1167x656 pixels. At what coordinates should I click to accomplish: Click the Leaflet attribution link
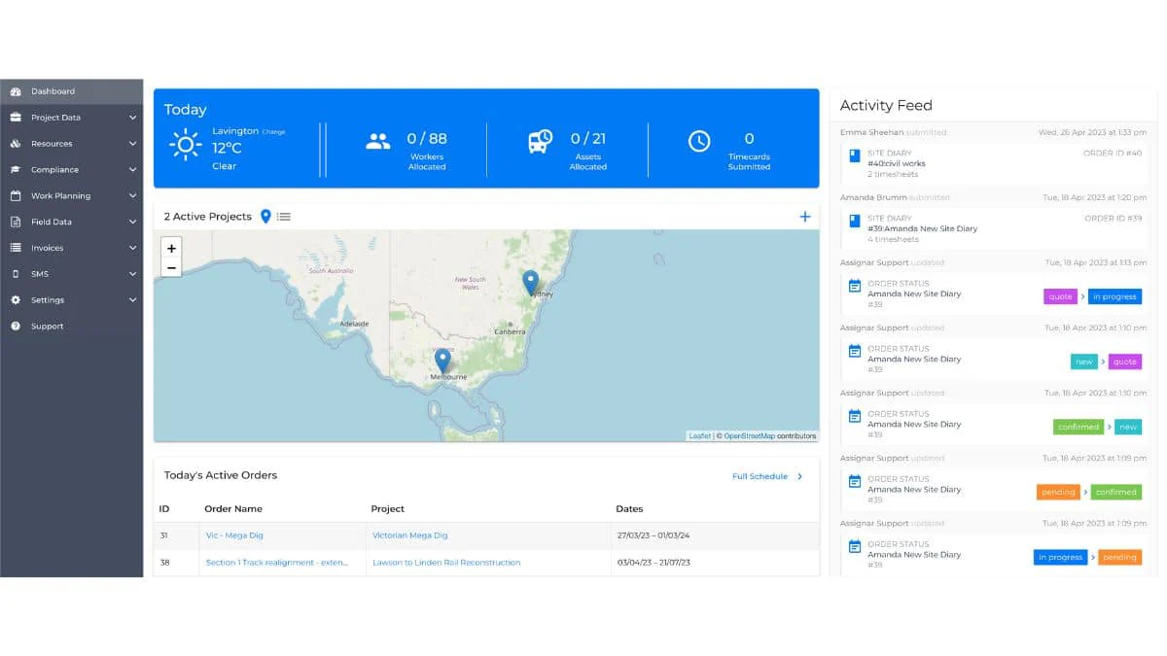(699, 436)
